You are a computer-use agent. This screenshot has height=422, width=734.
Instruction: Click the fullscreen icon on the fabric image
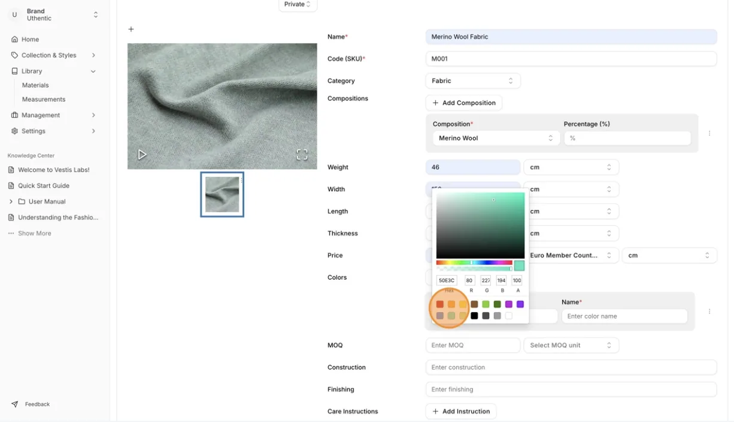[302, 155]
